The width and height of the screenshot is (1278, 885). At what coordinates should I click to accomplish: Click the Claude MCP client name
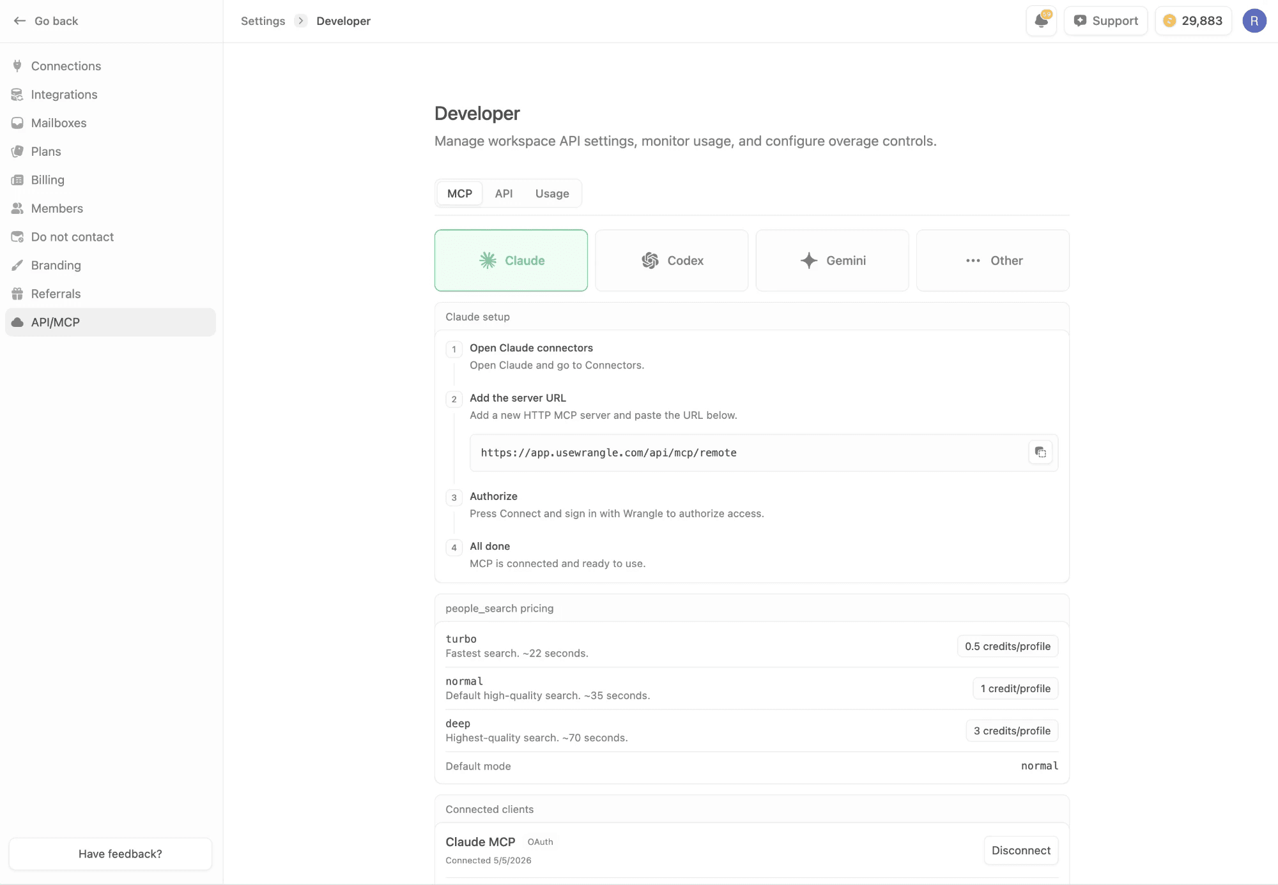(x=480, y=842)
